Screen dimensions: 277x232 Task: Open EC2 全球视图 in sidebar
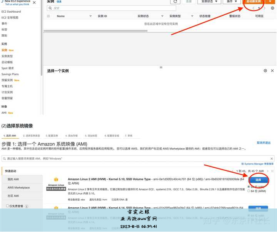click(x=10, y=17)
